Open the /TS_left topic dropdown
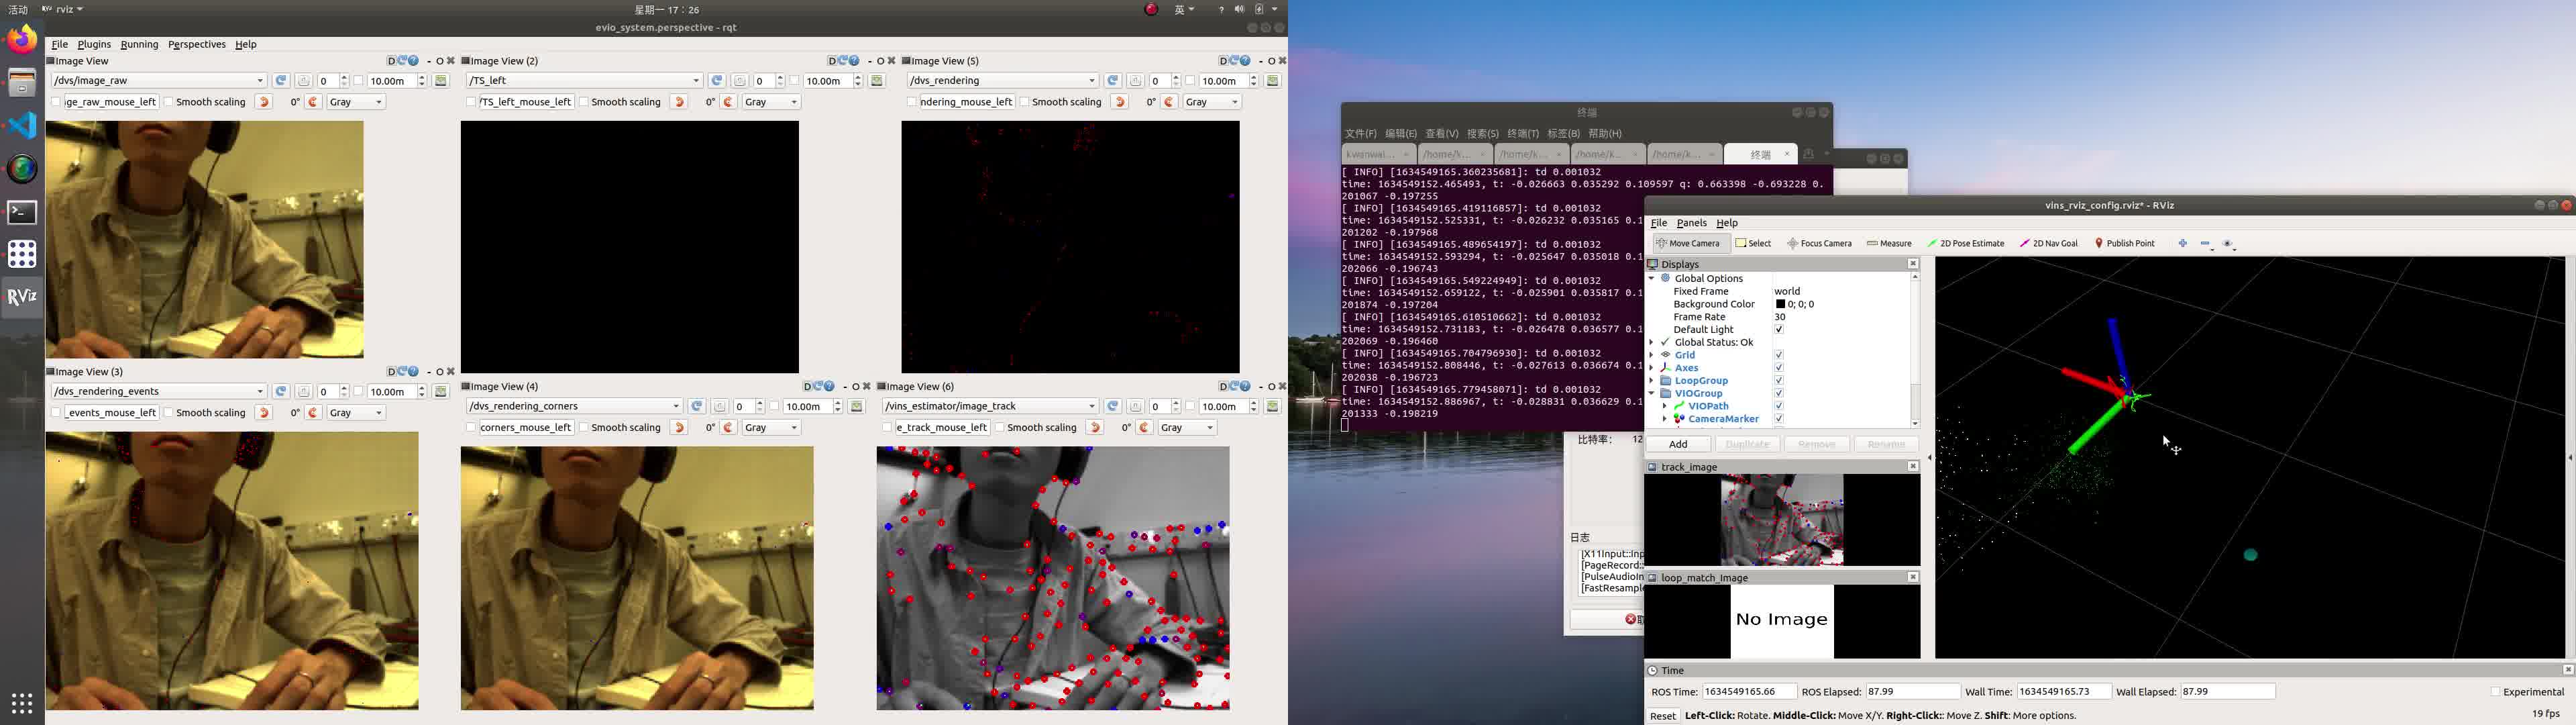 [584, 80]
